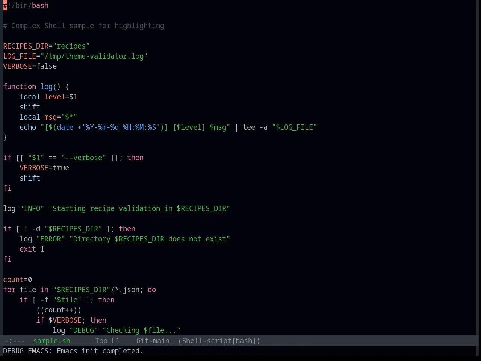Image resolution: width=481 pixels, height=361 pixels.
Task: Click the message "DEBUG EMACS: Emacs init completed."
Action: click(x=73, y=351)
